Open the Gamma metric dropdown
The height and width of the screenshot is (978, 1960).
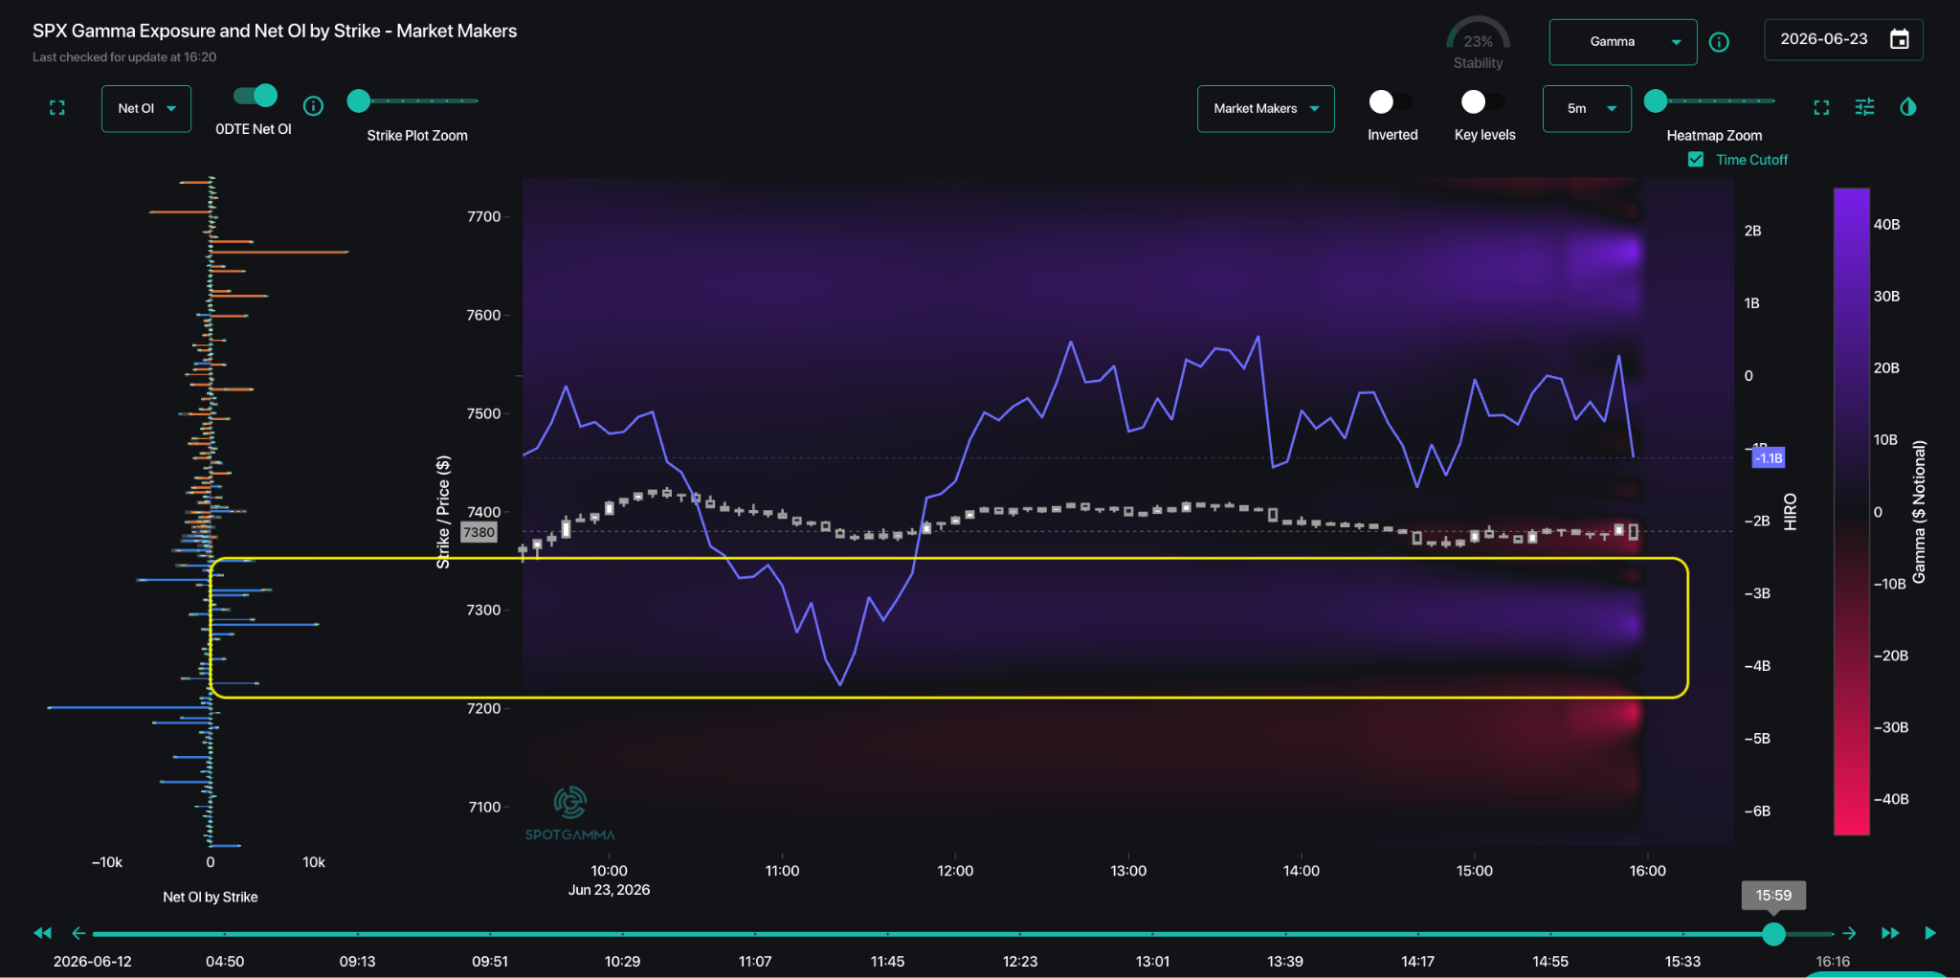(x=1623, y=42)
